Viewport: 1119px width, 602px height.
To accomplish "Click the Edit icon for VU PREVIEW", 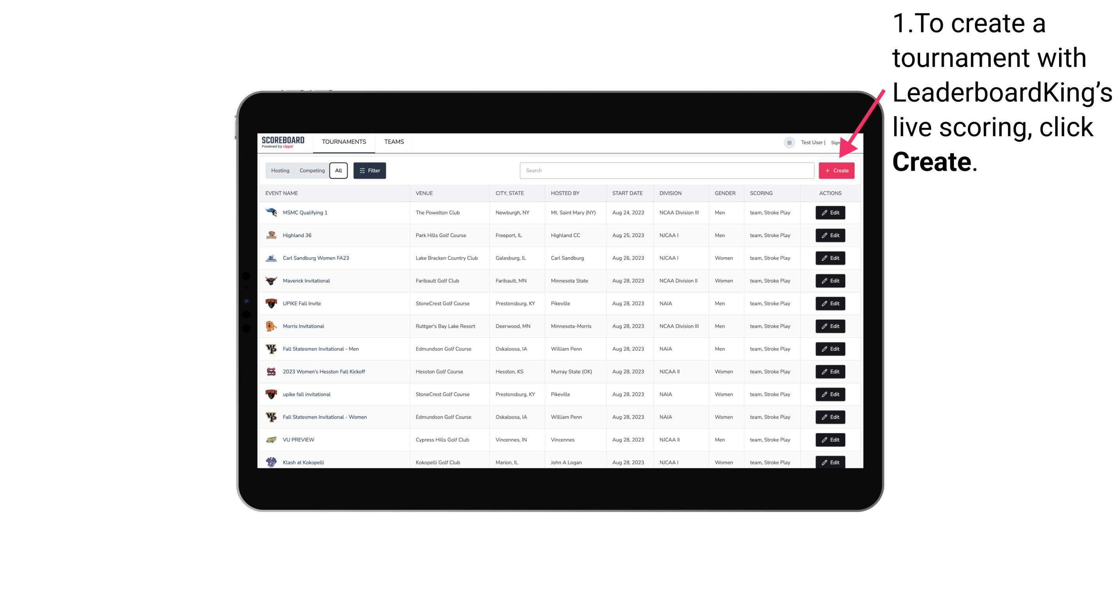I will tap(830, 440).
